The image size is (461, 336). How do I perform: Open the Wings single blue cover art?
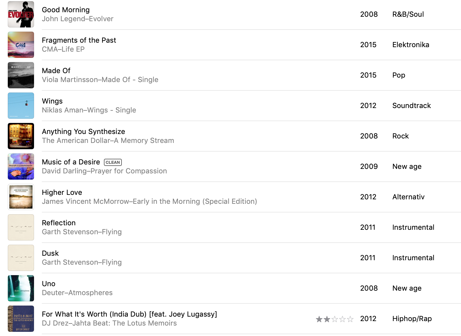pyautogui.click(x=21, y=106)
